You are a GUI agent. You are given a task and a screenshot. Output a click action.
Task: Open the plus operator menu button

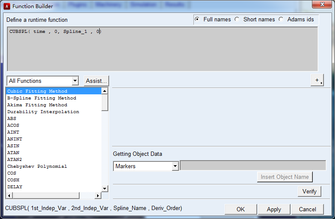tap(317, 80)
